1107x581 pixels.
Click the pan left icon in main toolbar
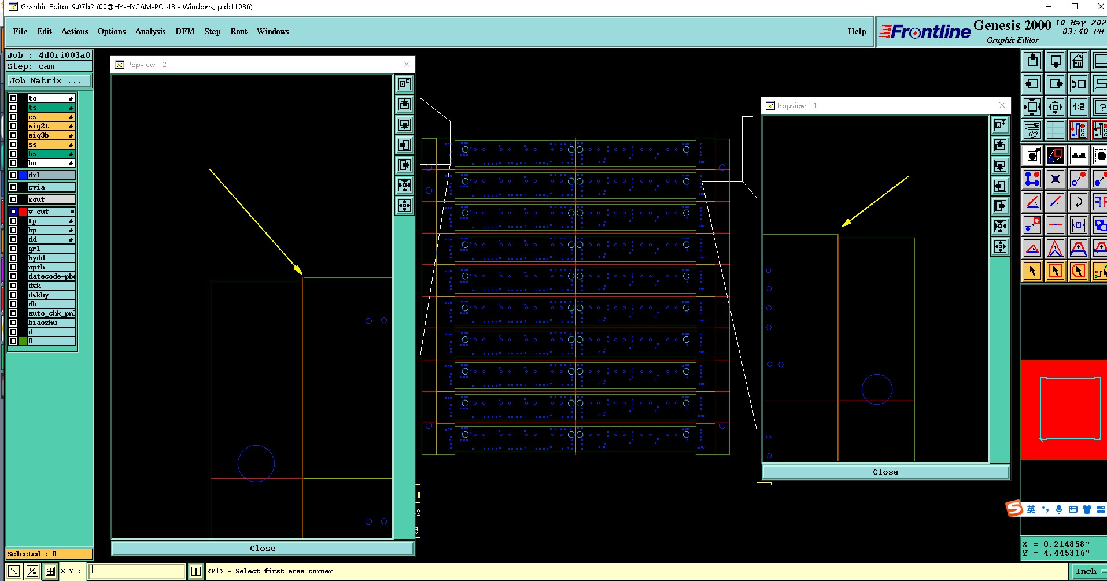click(1032, 84)
